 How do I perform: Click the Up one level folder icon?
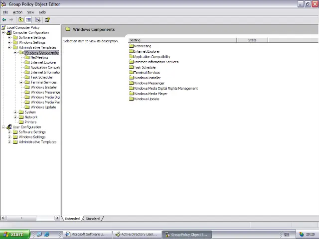pos(21,20)
